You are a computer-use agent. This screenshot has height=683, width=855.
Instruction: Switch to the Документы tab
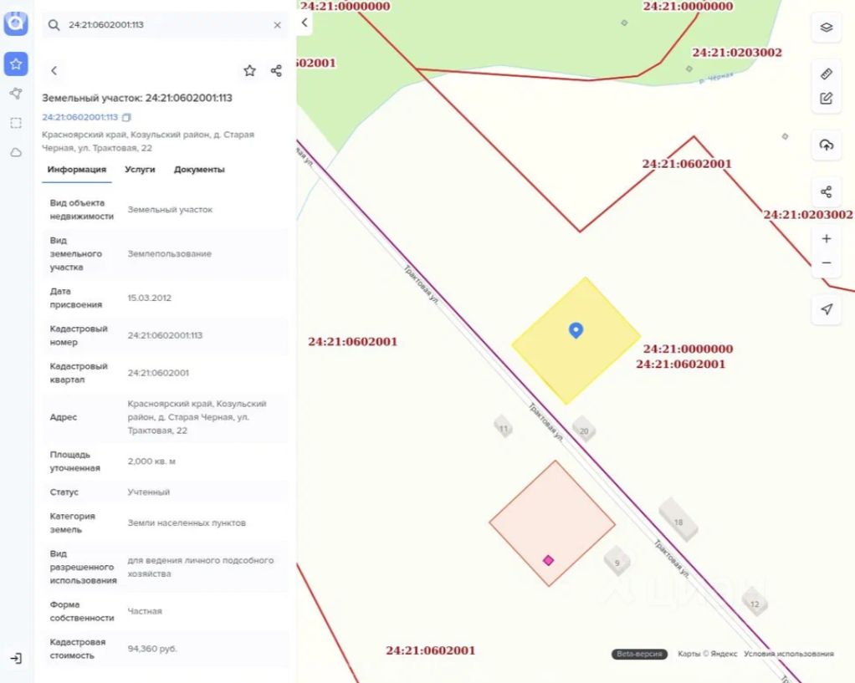pos(199,170)
